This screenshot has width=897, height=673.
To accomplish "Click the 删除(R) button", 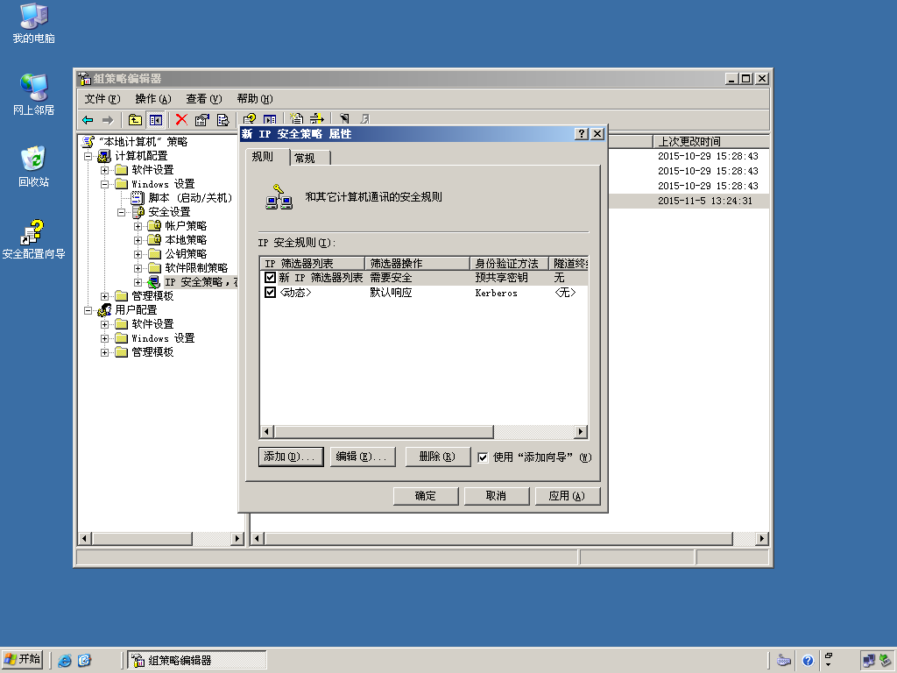I will click(438, 457).
